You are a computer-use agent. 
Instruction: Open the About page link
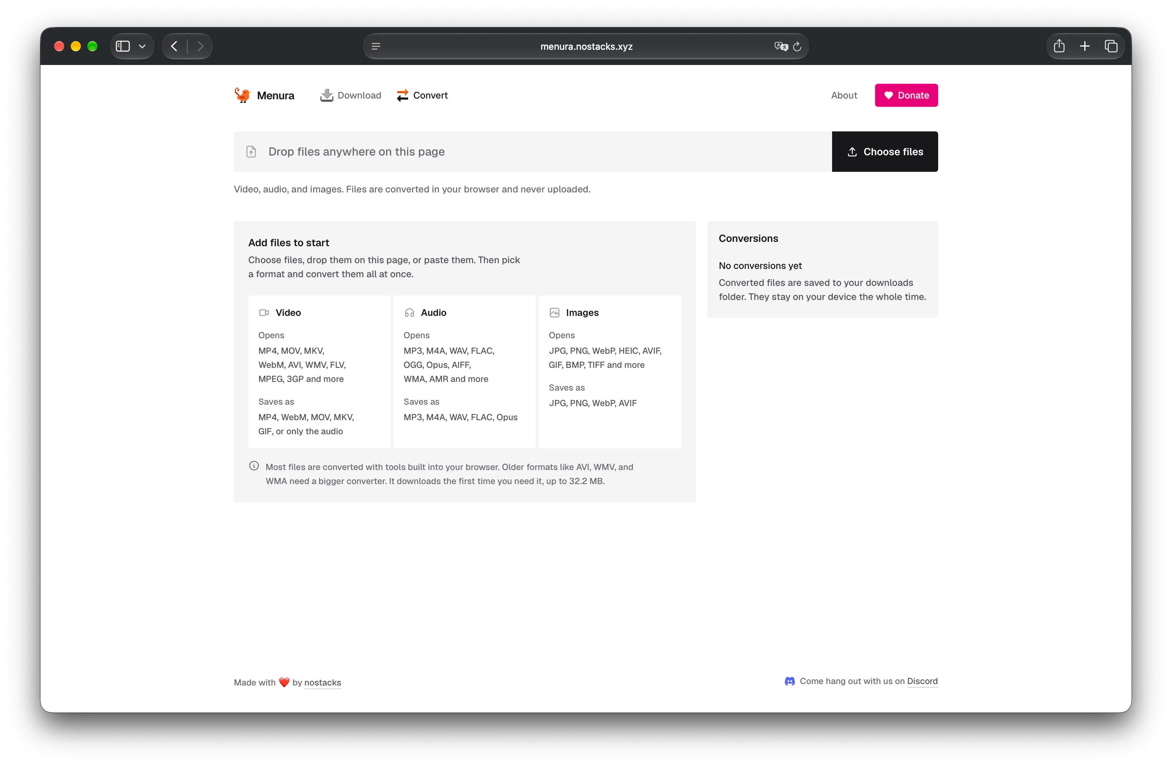click(x=844, y=95)
